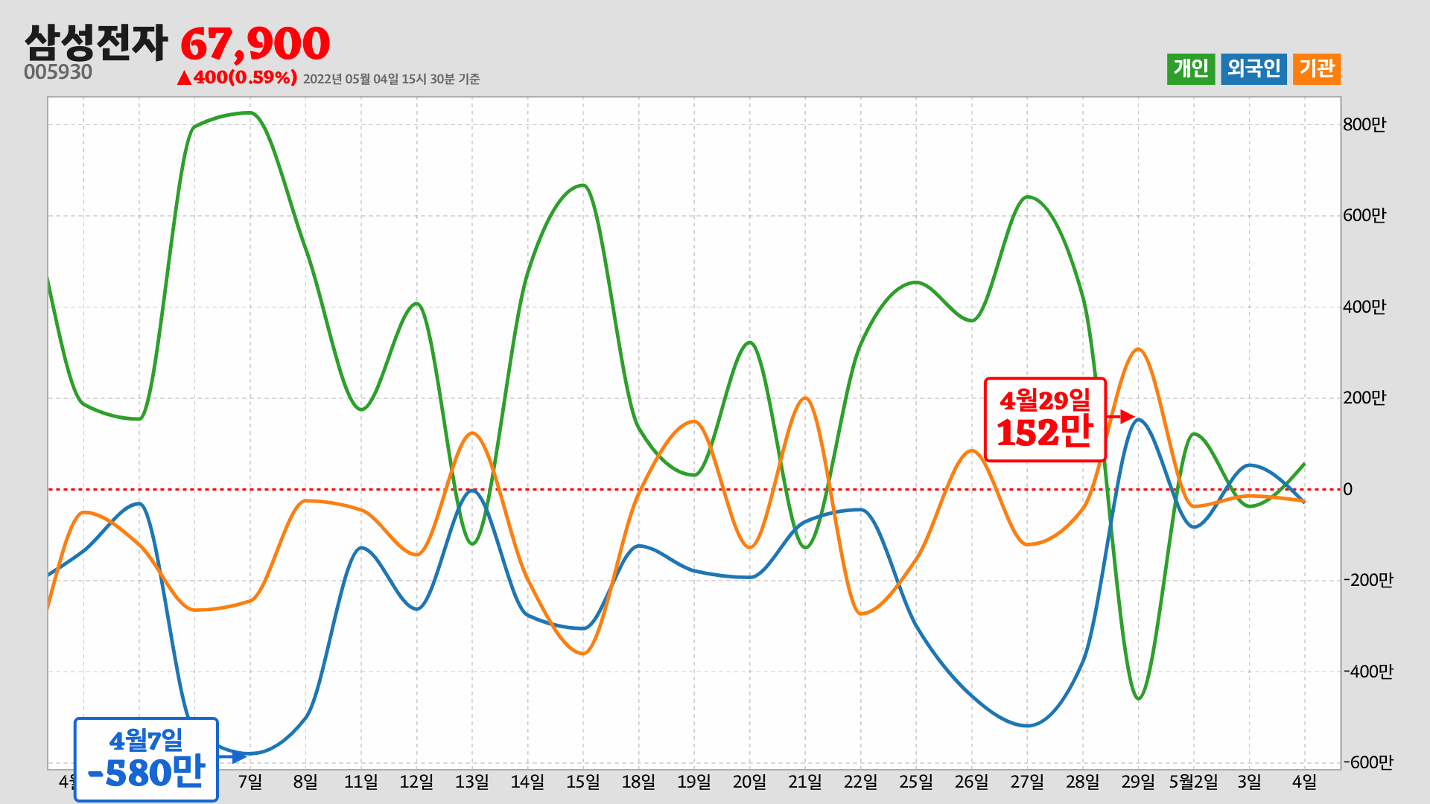Click the -200만 y-axis label
The width and height of the screenshot is (1430, 804).
1368,580
